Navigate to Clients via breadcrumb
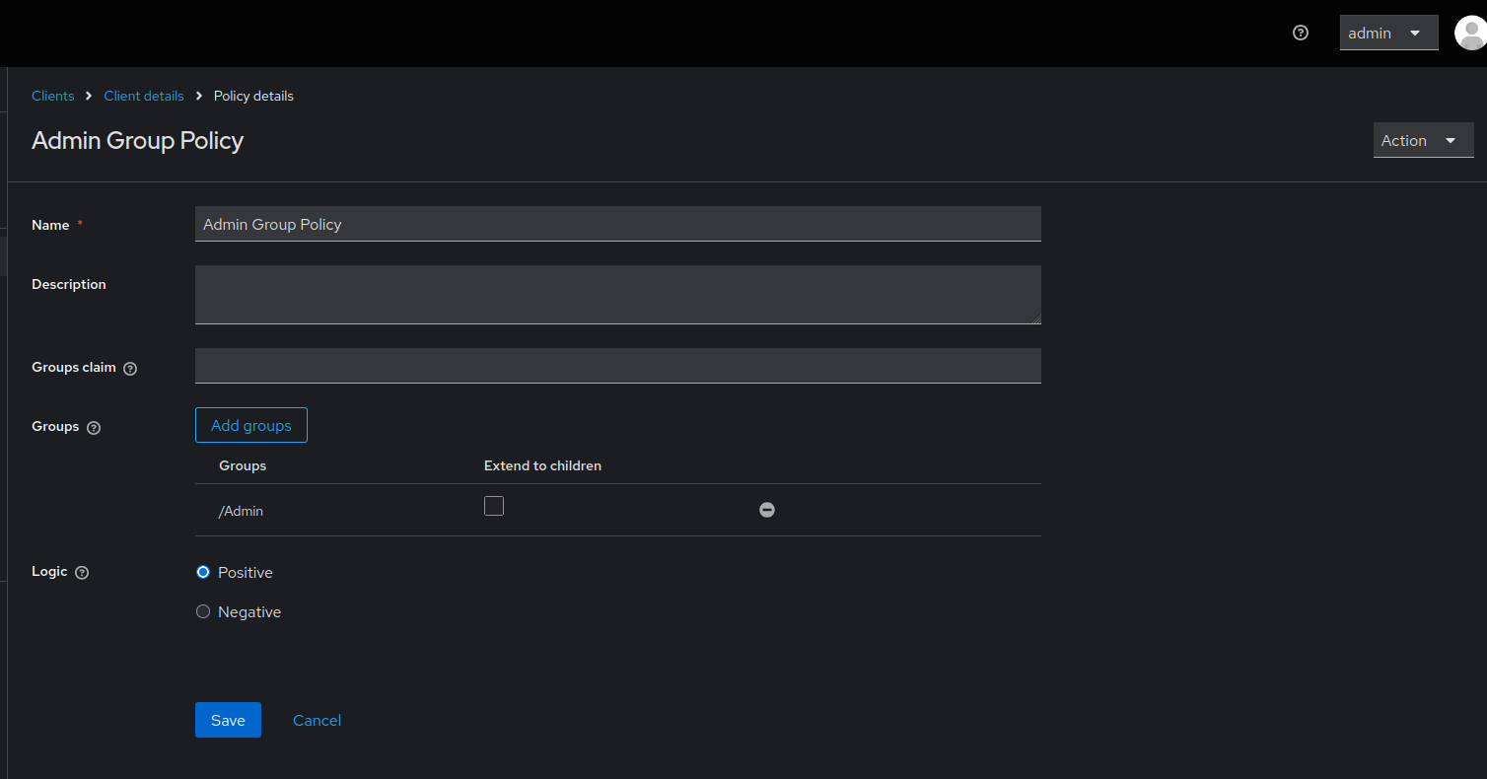Viewport: 1487px width, 779px height. tap(52, 95)
